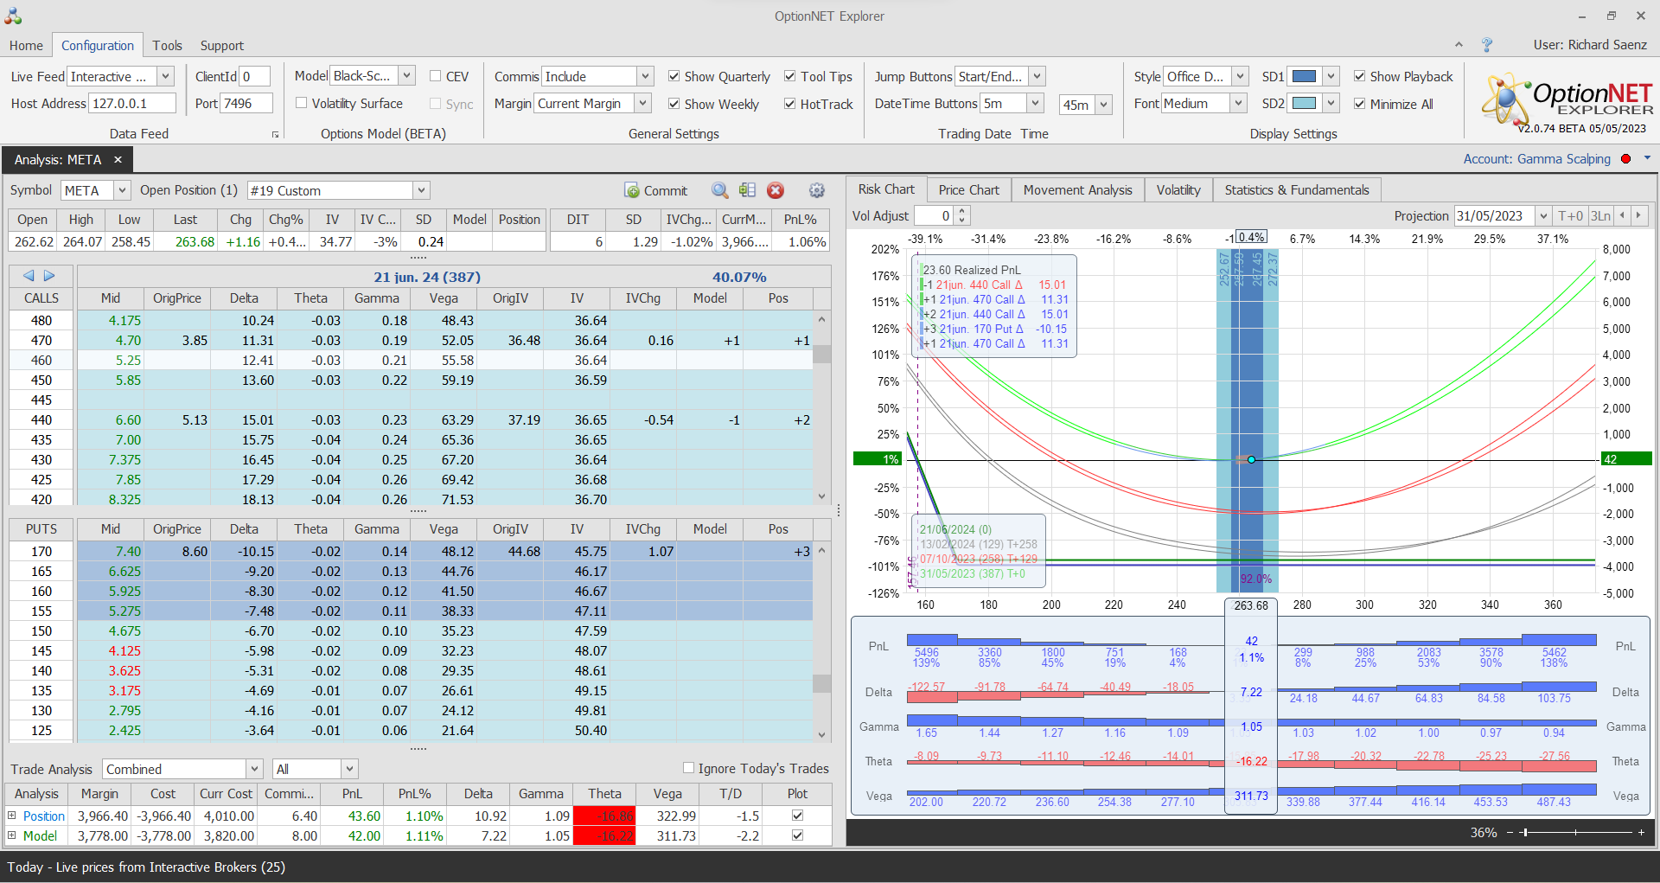Open position settings gear icon
The width and height of the screenshot is (1660, 883).
816,190
